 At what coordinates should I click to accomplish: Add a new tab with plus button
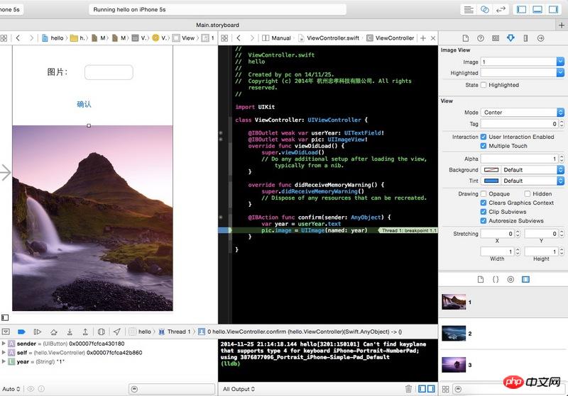(562, 25)
